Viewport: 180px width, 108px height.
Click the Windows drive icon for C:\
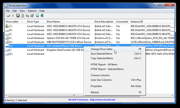tap(7, 26)
